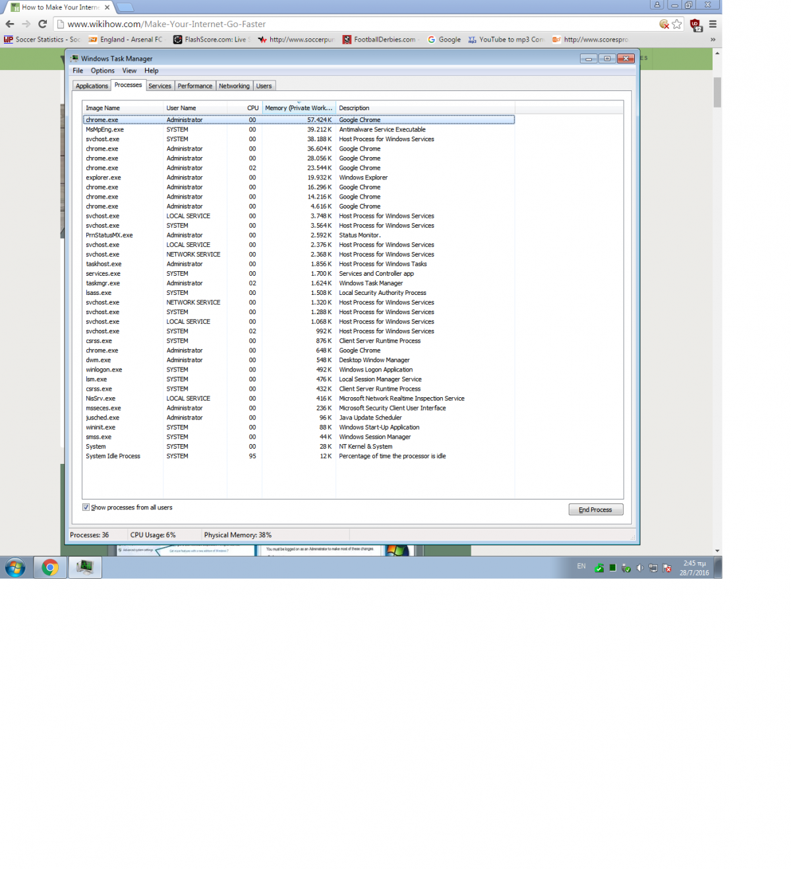Open a new Chrome tab

(x=125, y=7)
